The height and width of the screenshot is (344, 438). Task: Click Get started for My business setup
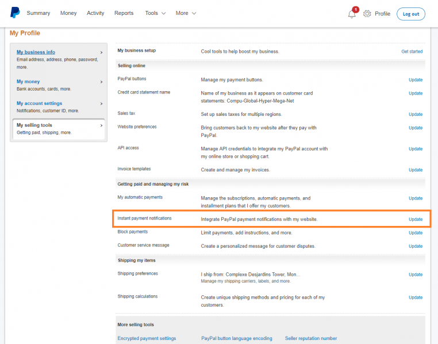pyautogui.click(x=412, y=52)
